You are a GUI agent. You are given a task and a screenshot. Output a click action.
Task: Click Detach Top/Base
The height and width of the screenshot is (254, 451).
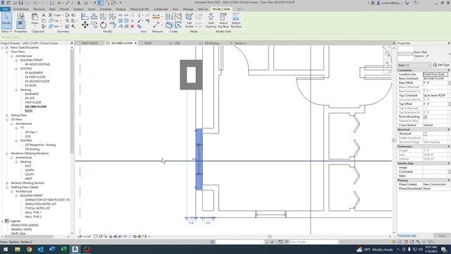pyautogui.click(x=236, y=20)
